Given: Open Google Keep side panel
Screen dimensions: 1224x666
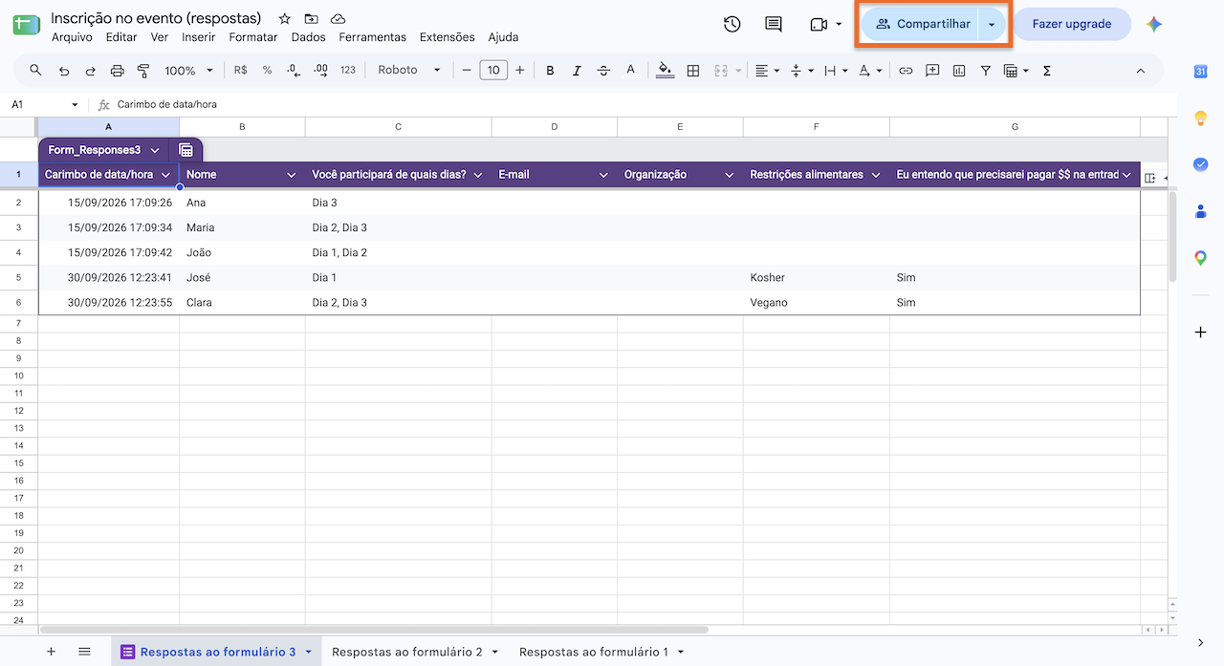Looking at the screenshot, I should tap(1201, 118).
